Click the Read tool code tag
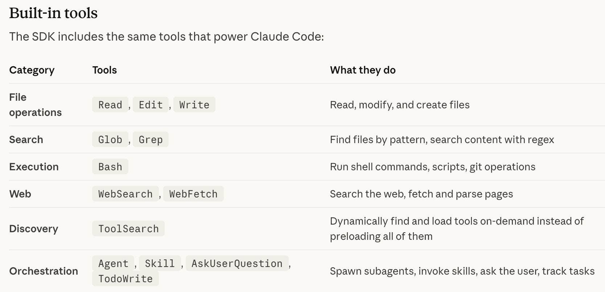Image resolution: width=605 pixels, height=292 pixels. [110, 105]
